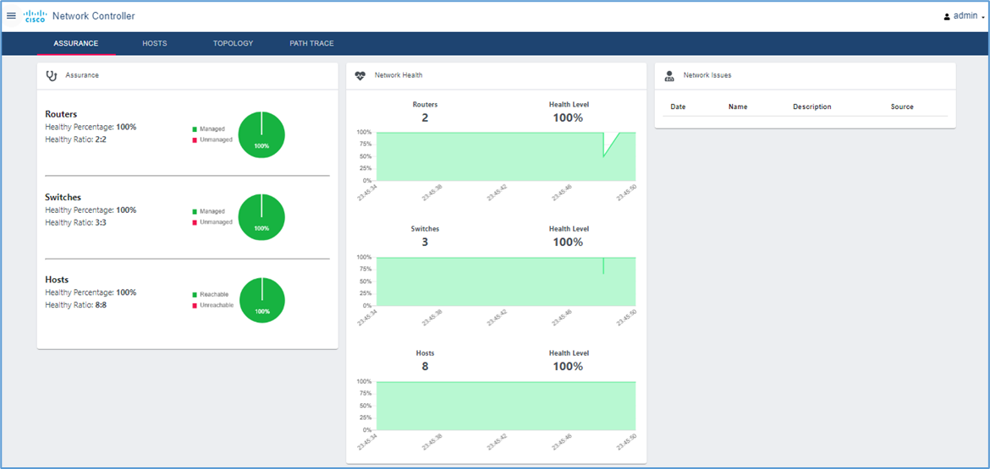The width and height of the screenshot is (990, 469).
Task: Click the heartbeat Network Health icon
Action: click(360, 75)
